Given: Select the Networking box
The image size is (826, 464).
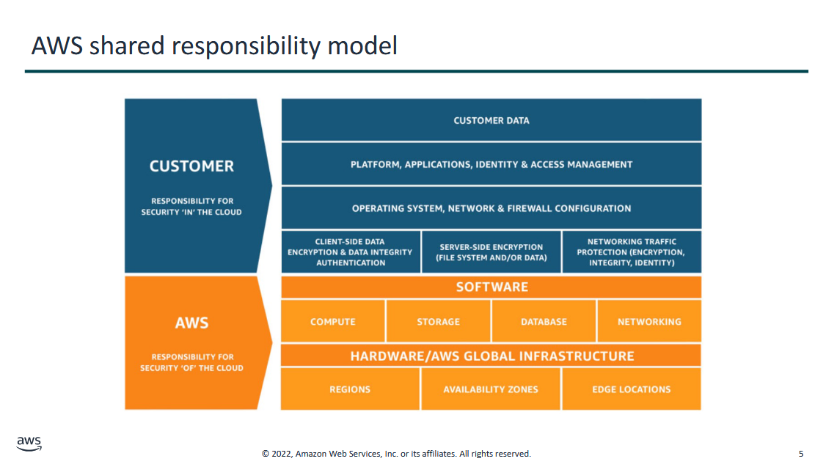Looking at the screenshot, I should click(649, 322).
